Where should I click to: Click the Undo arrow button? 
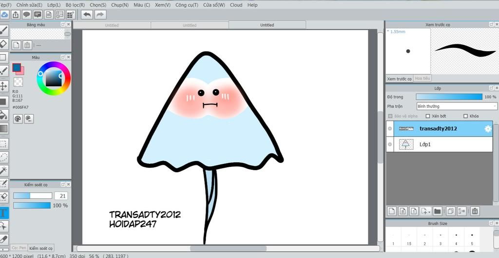(x=87, y=15)
